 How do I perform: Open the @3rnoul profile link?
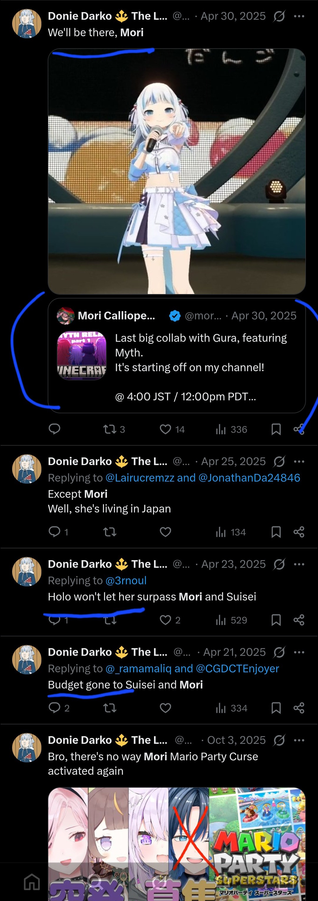click(126, 581)
